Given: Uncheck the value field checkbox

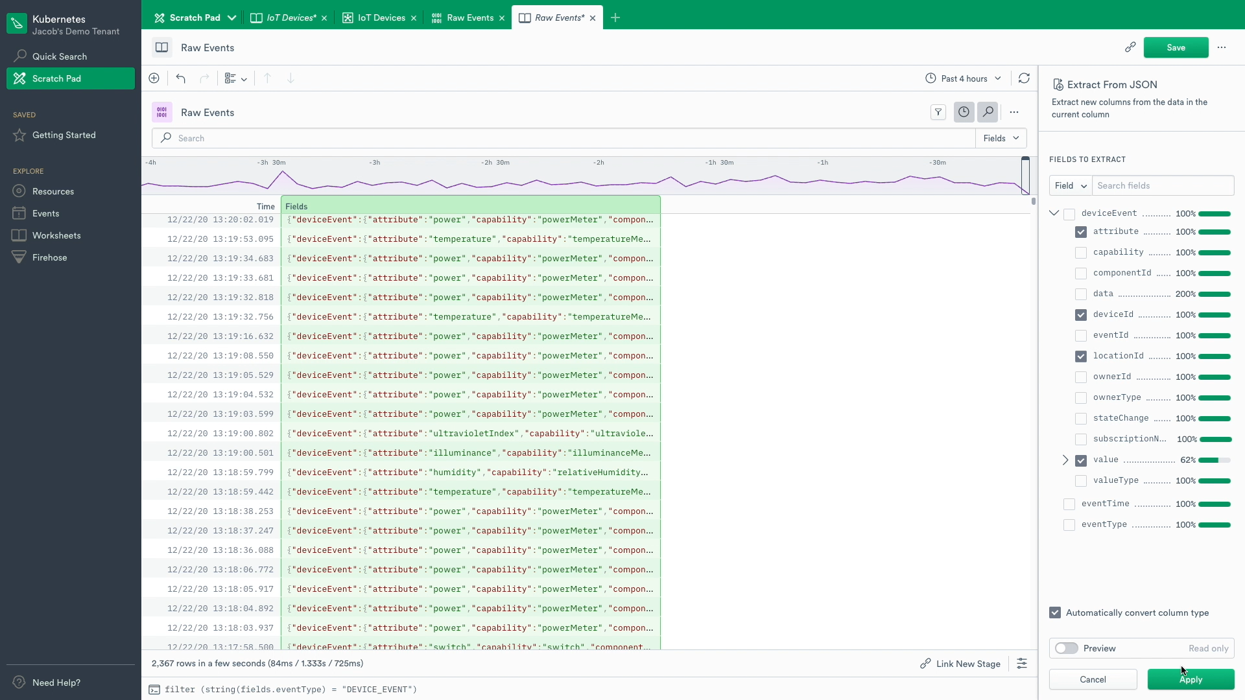Looking at the screenshot, I should pos(1081,460).
